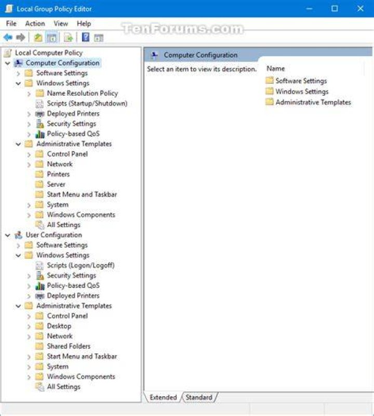Open the Help menu
Image resolution: width=374 pixels, height=416 pixels.
coord(84,23)
